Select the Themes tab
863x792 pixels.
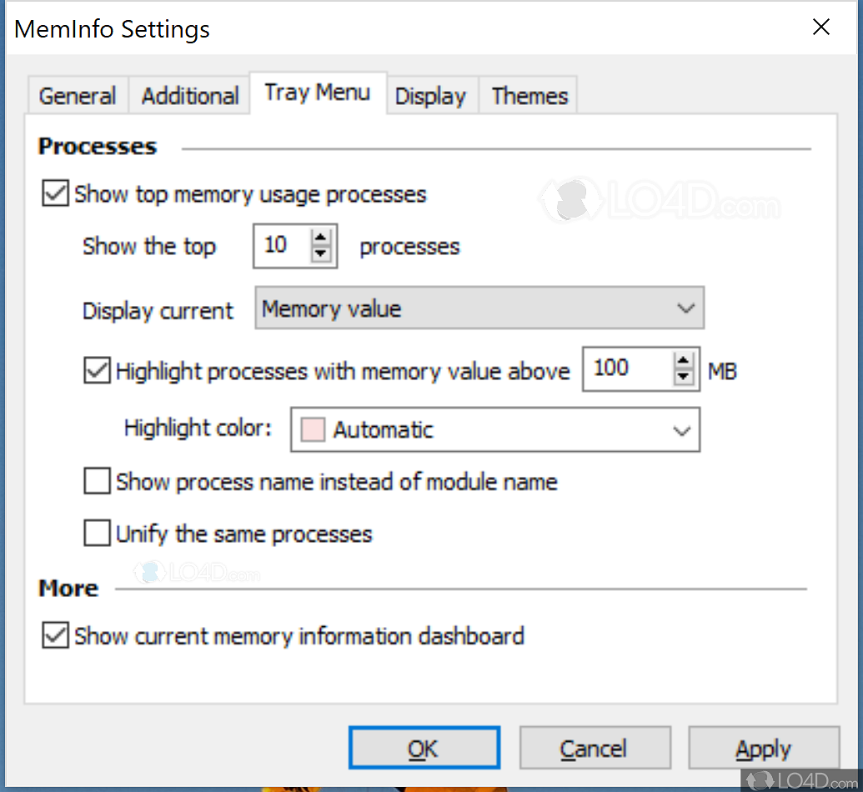coord(529,96)
